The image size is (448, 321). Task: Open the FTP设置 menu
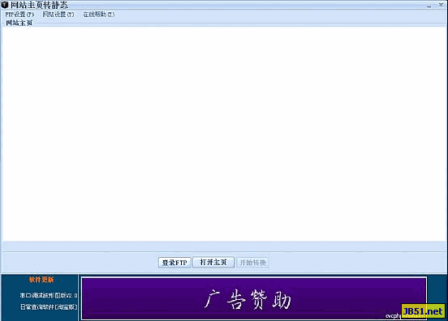pyautogui.click(x=19, y=15)
